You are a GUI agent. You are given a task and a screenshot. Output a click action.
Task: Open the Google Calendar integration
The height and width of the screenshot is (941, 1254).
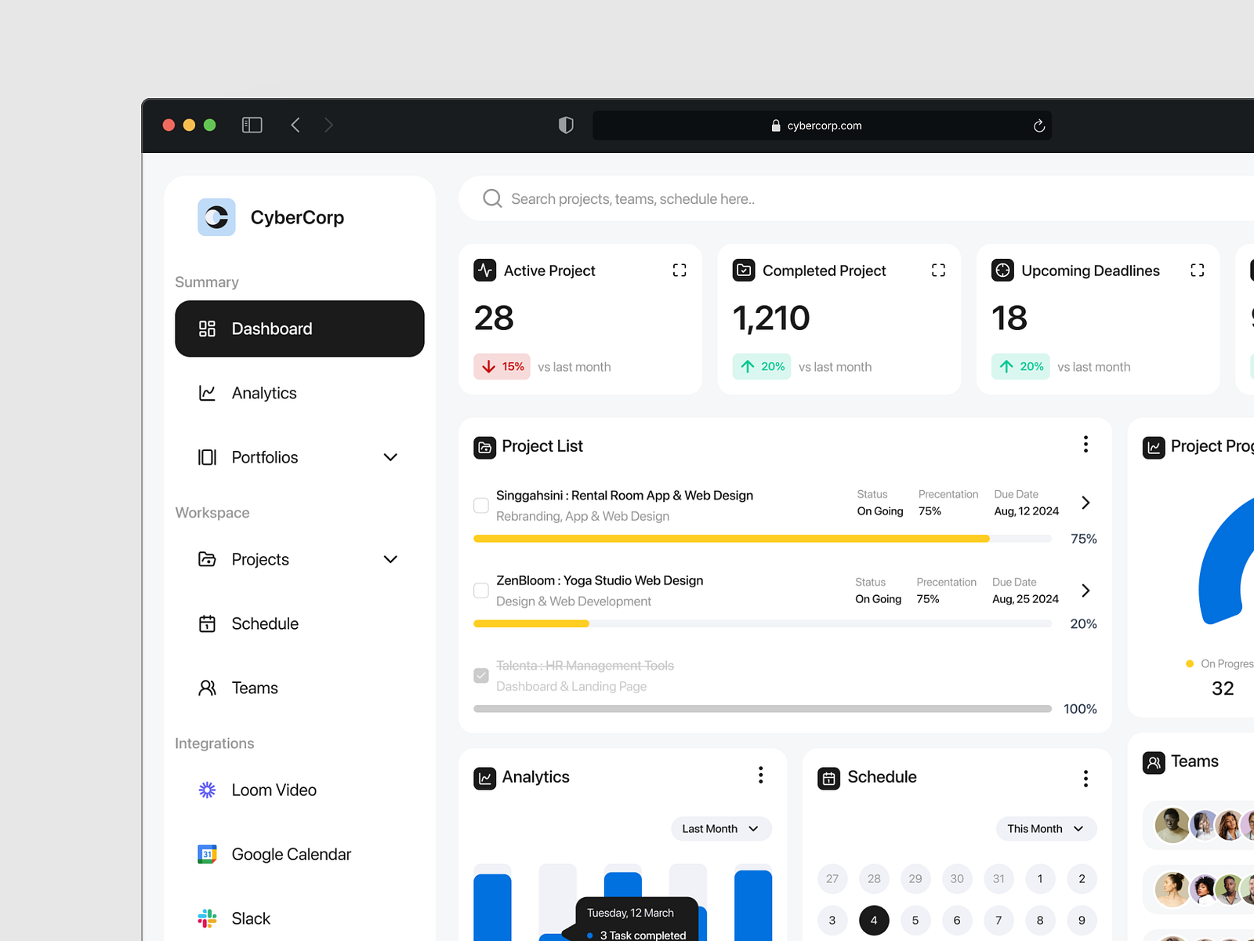click(x=291, y=854)
